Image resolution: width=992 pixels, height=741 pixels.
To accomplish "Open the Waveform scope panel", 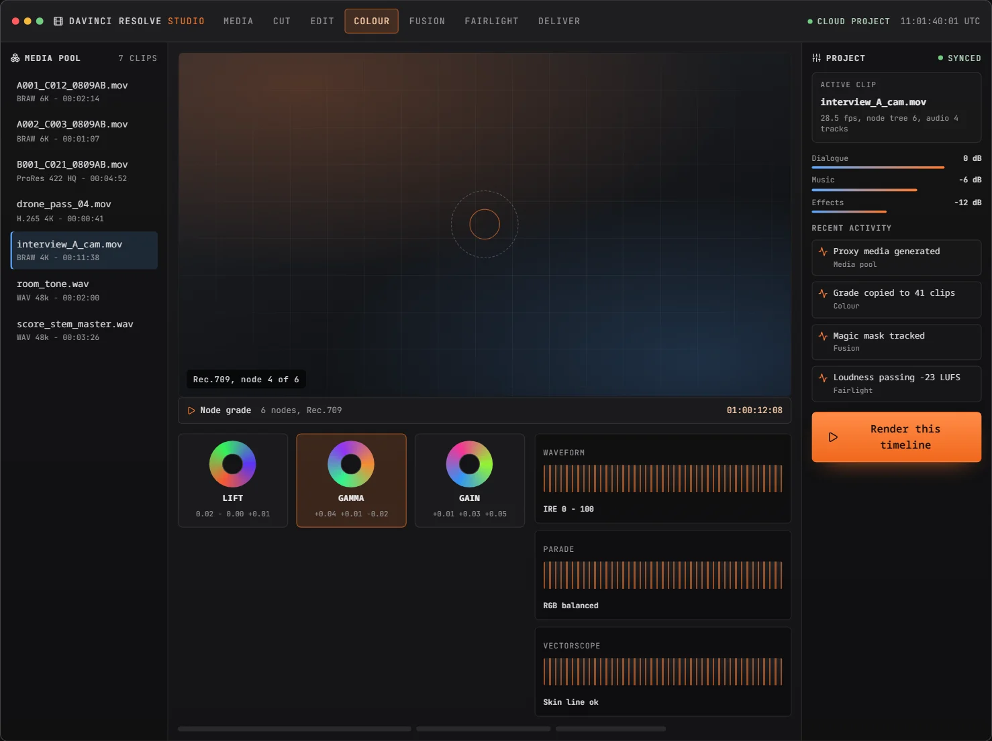I will pyautogui.click(x=662, y=479).
